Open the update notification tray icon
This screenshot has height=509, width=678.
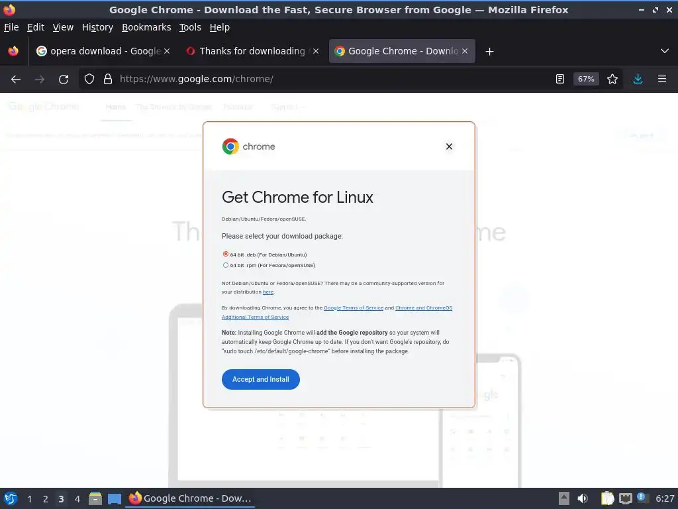[641, 498]
